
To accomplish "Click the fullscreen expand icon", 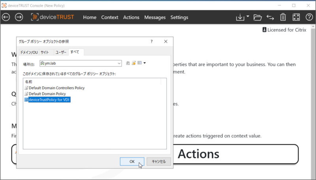I will (296, 17).
